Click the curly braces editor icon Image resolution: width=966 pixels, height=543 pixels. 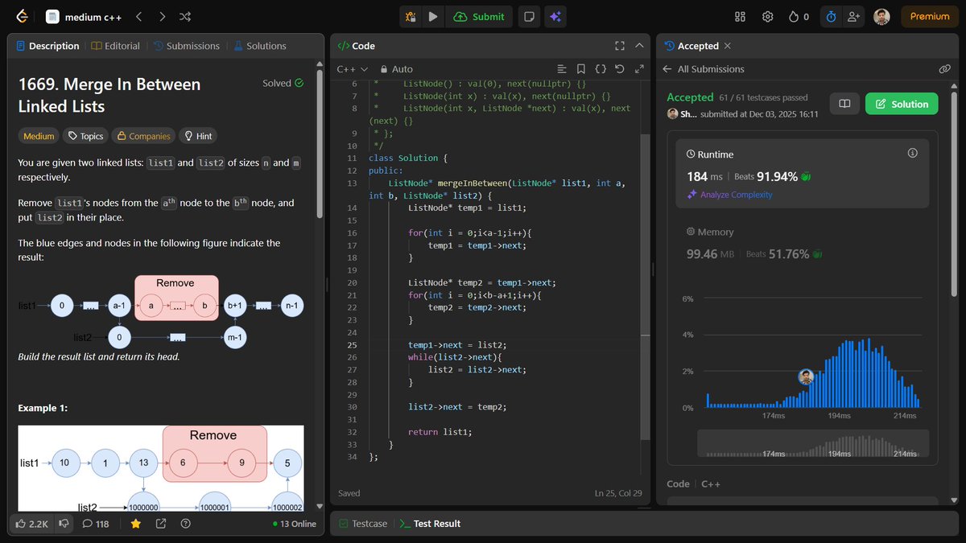point(601,69)
